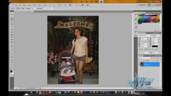Image resolution: width=171 pixels, height=96 pixels.
Task: Open the Layer menu
Action: click(29, 5)
